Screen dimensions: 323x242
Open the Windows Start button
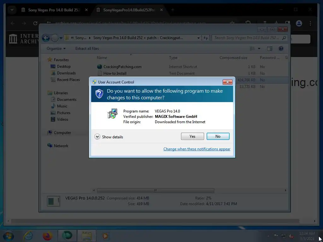point(8,236)
